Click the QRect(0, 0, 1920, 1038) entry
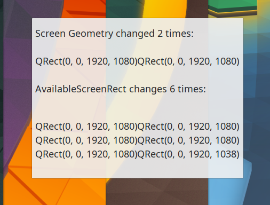Image resolution: width=270 pixels, height=205 pixels. (x=188, y=154)
